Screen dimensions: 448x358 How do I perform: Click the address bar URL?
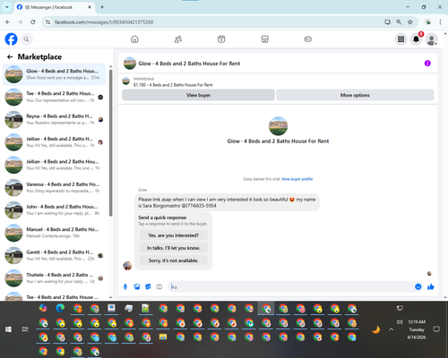pos(104,22)
